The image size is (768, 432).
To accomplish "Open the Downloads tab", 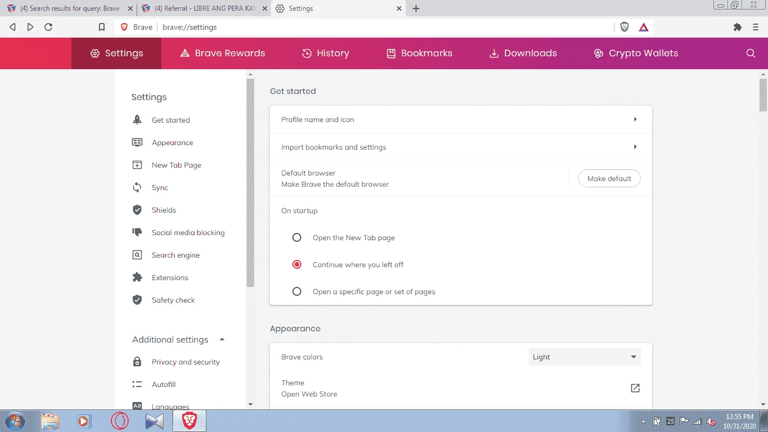I will [523, 53].
